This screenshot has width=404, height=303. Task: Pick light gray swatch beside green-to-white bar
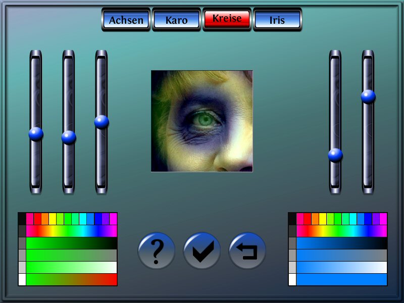tap(22, 268)
